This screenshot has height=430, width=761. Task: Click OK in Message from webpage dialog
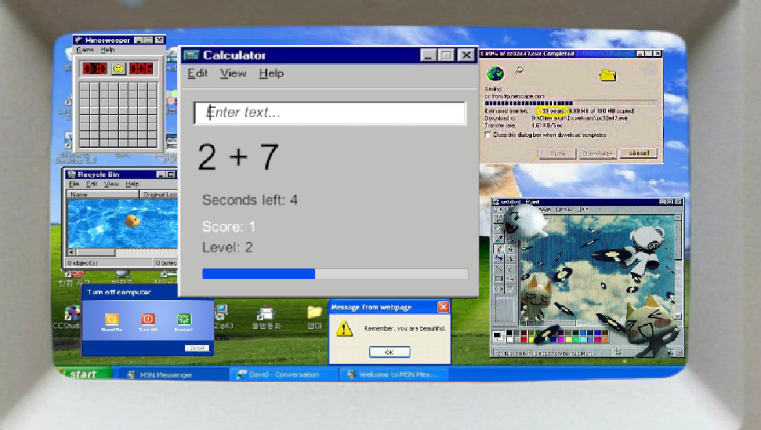pyautogui.click(x=389, y=352)
